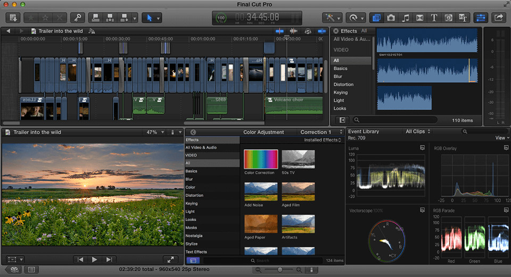Click the timeline index icon next to project name
Viewport: 511px width, 277px height.
[92, 31]
